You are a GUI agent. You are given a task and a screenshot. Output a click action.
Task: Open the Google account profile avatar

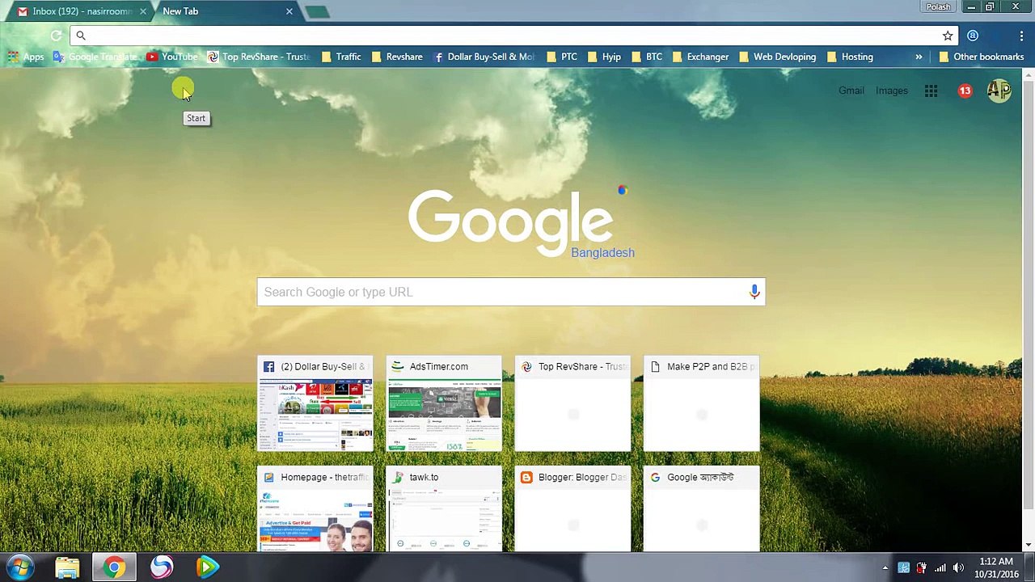click(x=999, y=91)
